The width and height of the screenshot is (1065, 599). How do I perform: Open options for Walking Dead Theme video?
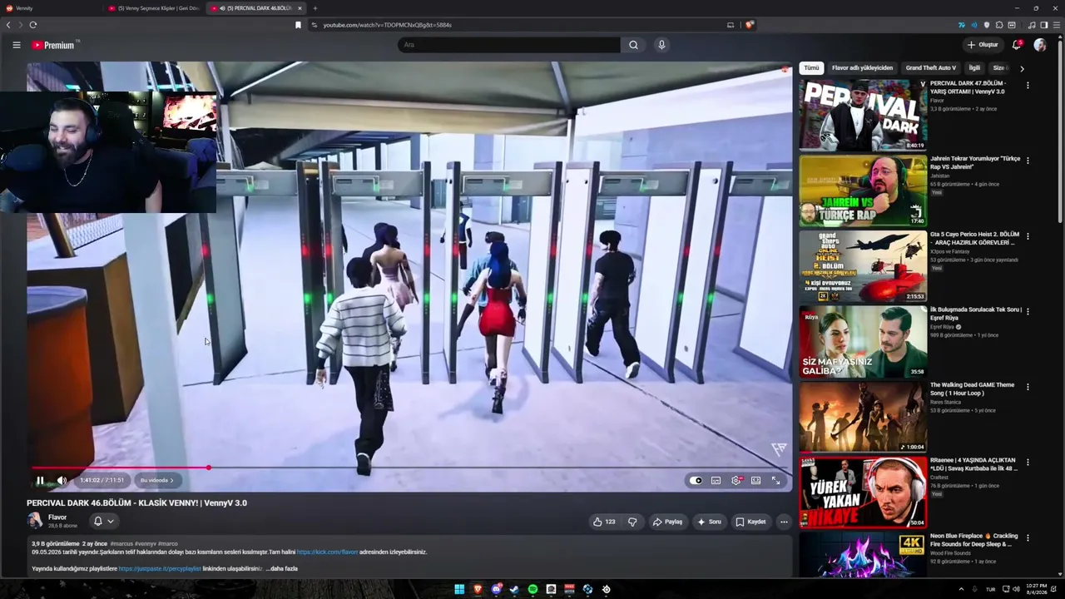(x=1028, y=387)
